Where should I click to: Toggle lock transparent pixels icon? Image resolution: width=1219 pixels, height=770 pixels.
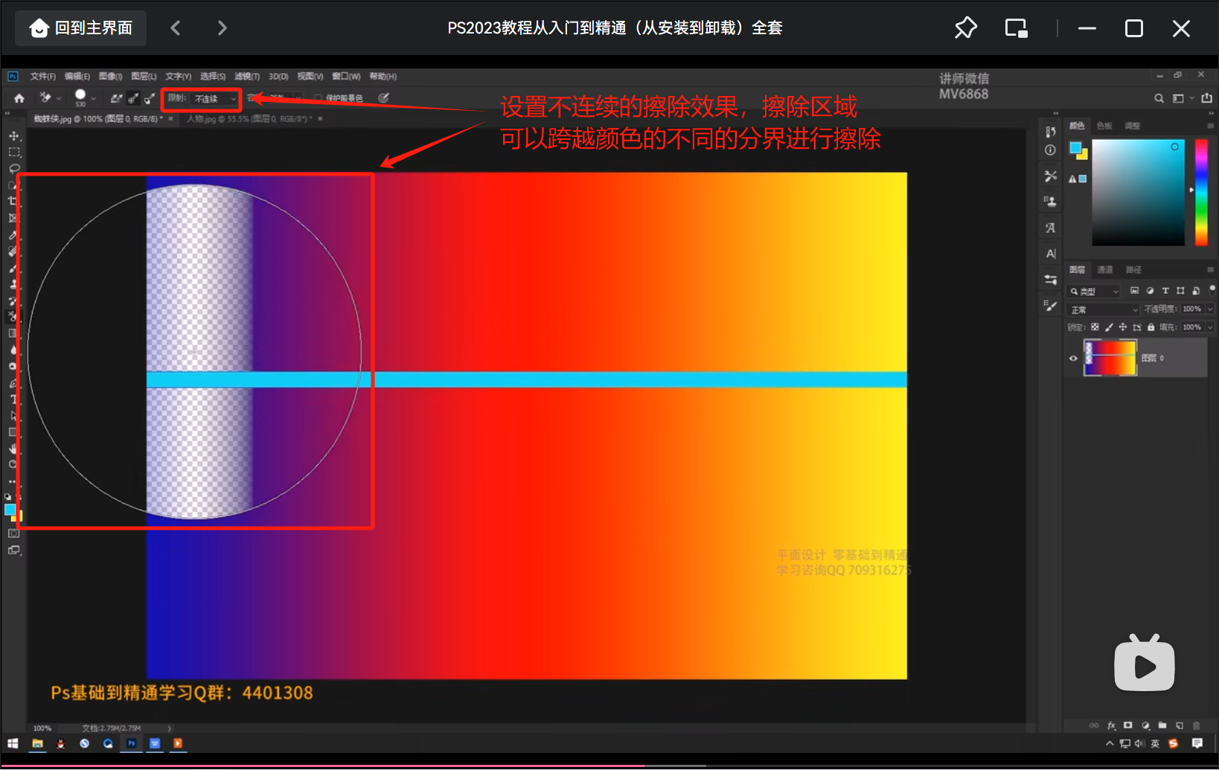1095,327
